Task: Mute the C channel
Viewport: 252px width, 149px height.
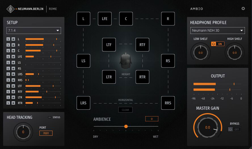Action: [13, 51]
